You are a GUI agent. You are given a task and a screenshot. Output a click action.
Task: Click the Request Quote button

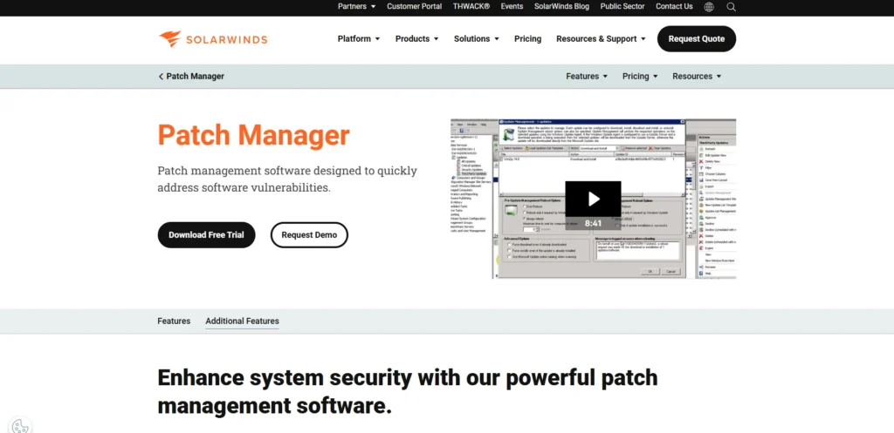point(697,38)
